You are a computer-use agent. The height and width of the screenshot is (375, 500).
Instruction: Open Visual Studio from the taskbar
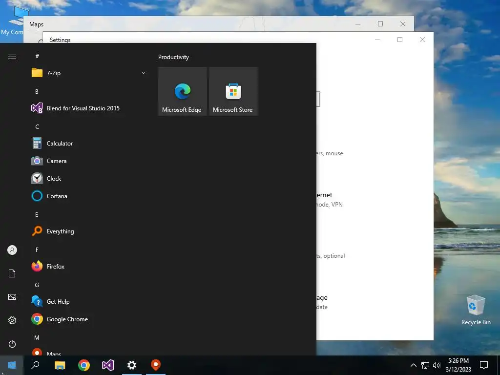click(108, 365)
